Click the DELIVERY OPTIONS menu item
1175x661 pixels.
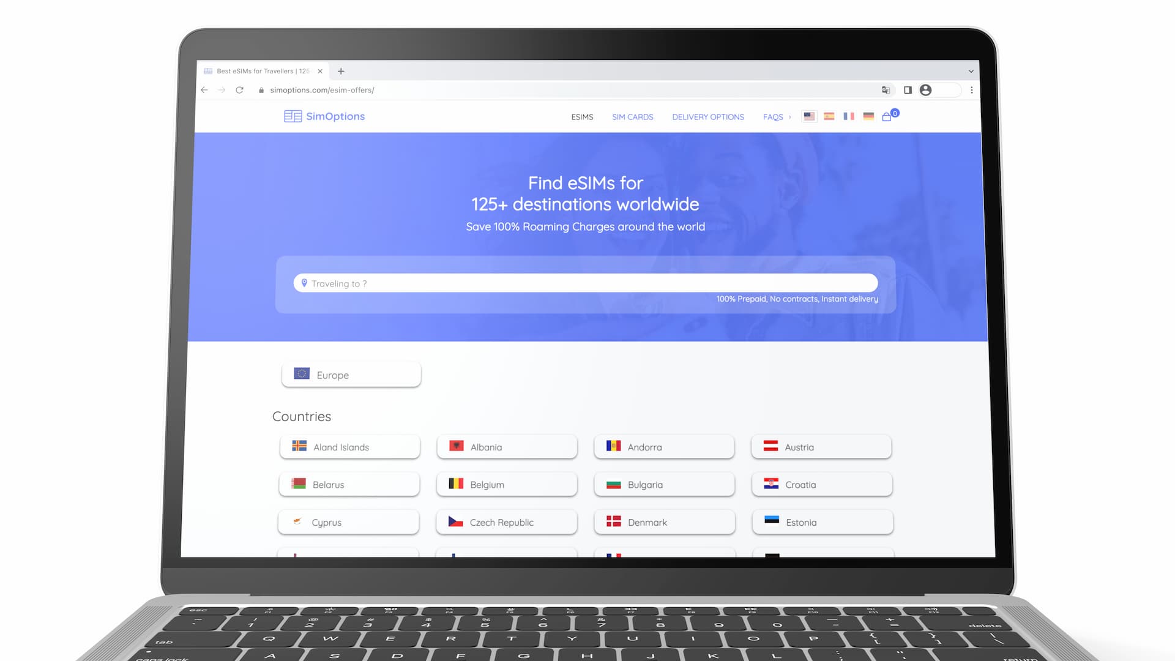click(707, 116)
